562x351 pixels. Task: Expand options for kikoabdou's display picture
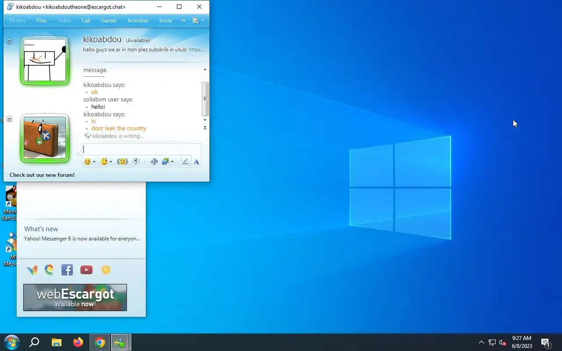9,41
